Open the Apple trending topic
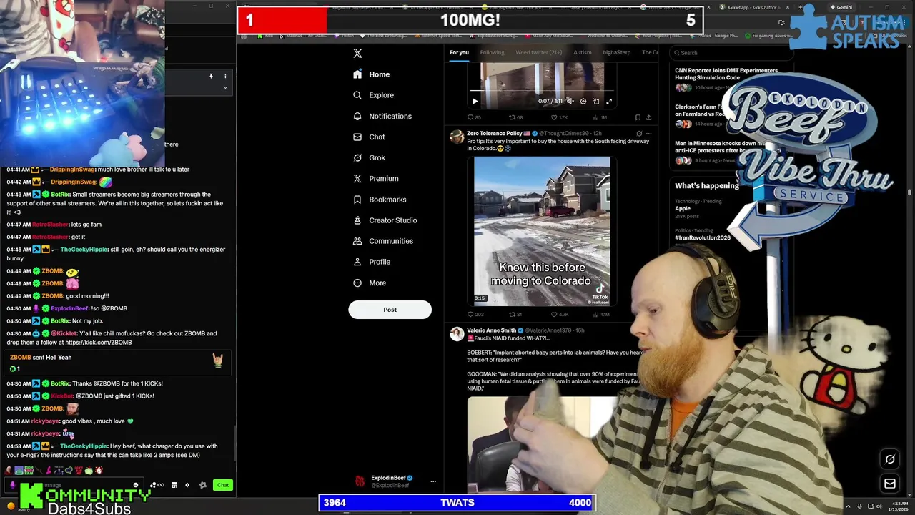The width and height of the screenshot is (915, 515). click(683, 208)
